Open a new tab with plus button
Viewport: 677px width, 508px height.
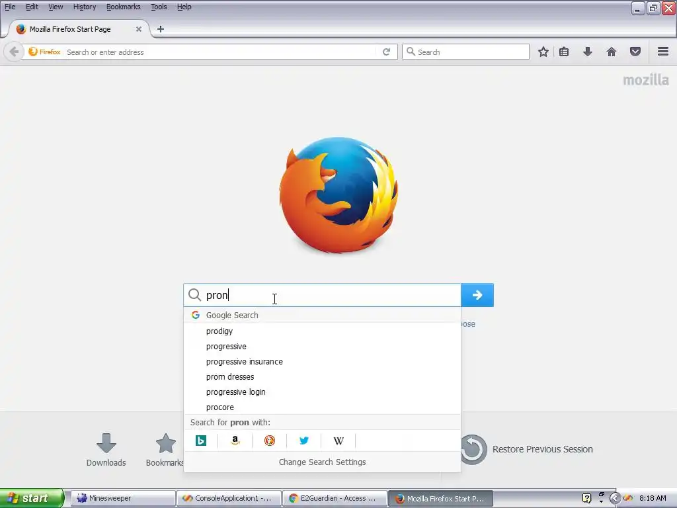(161, 29)
